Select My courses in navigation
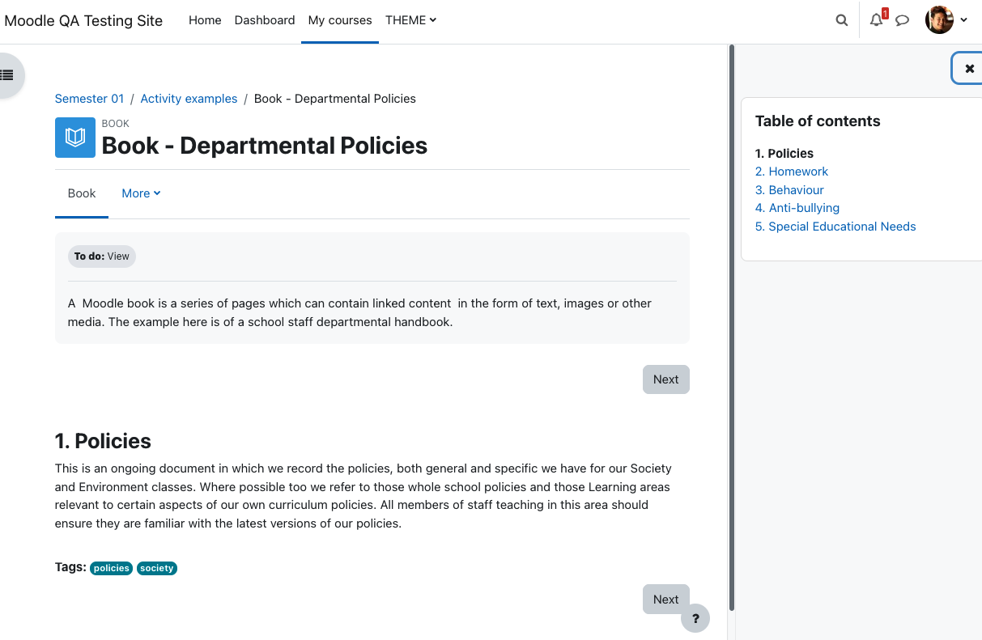The width and height of the screenshot is (982, 640). click(x=340, y=20)
